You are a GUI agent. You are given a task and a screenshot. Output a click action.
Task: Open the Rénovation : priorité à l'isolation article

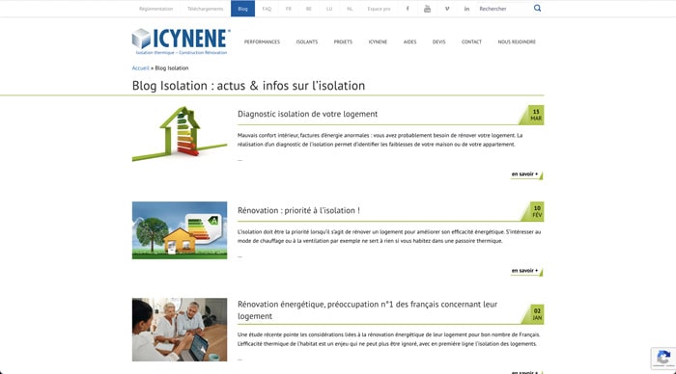tap(298, 210)
